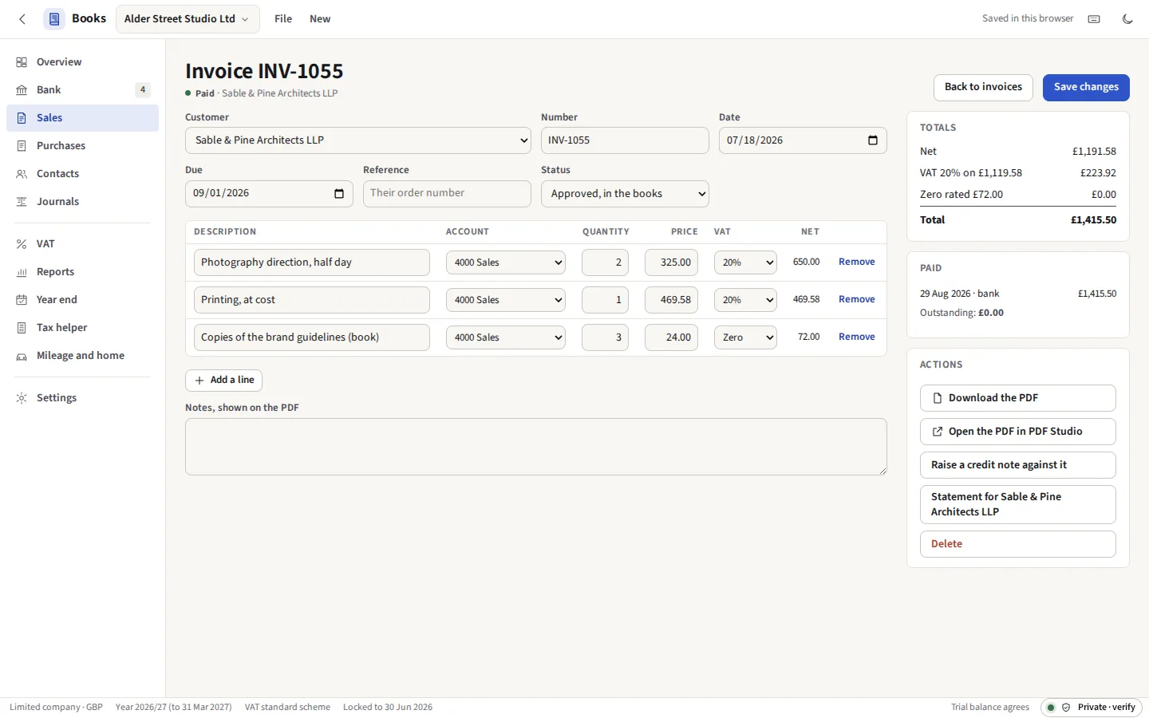Image resolution: width=1149 pixels, height=718 pixels.
Task: Select Sales in the sidebar
Action: 83,118
